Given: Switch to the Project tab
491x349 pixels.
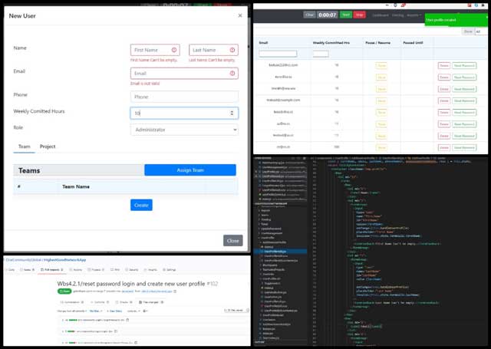Looking at the screenshot, I should (48, 147).
